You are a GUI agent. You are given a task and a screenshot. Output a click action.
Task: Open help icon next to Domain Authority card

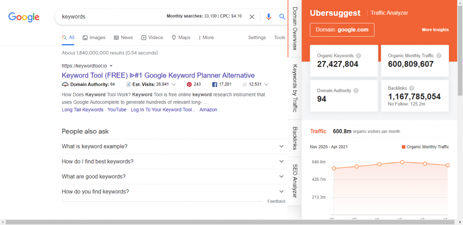pyautogui.click(x=356, y=91)
